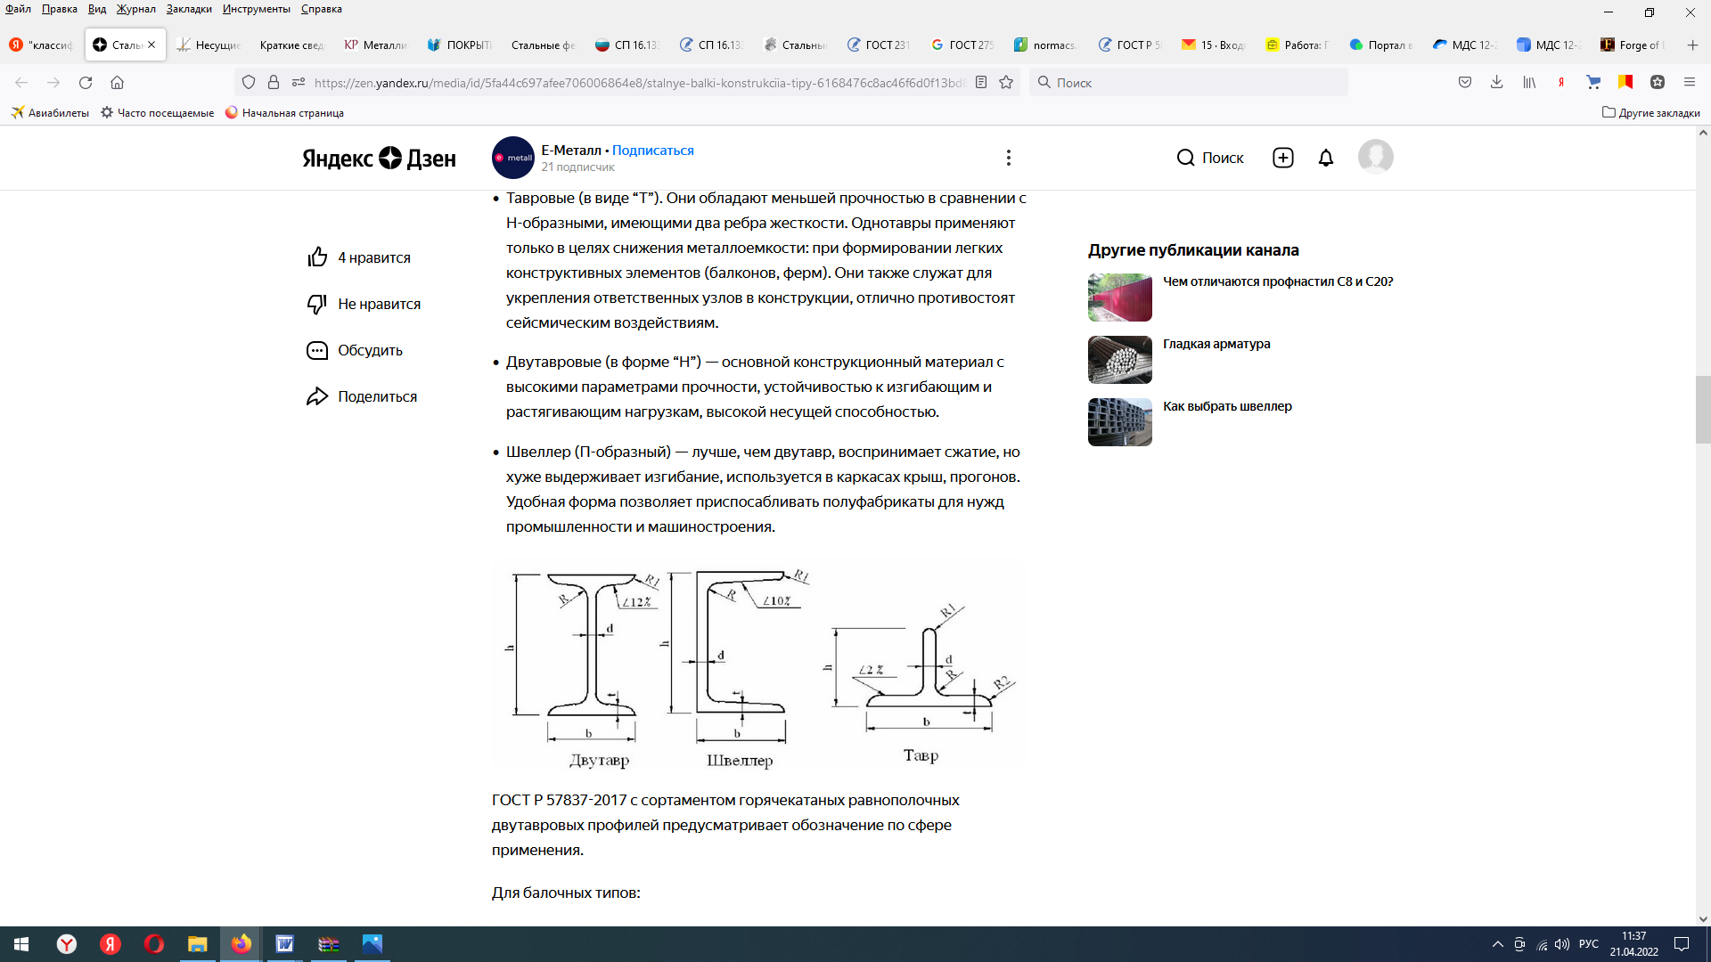Switch to the Forge of tab
This screenshot has height=962, width=1711.
[x=1633, y=45]
